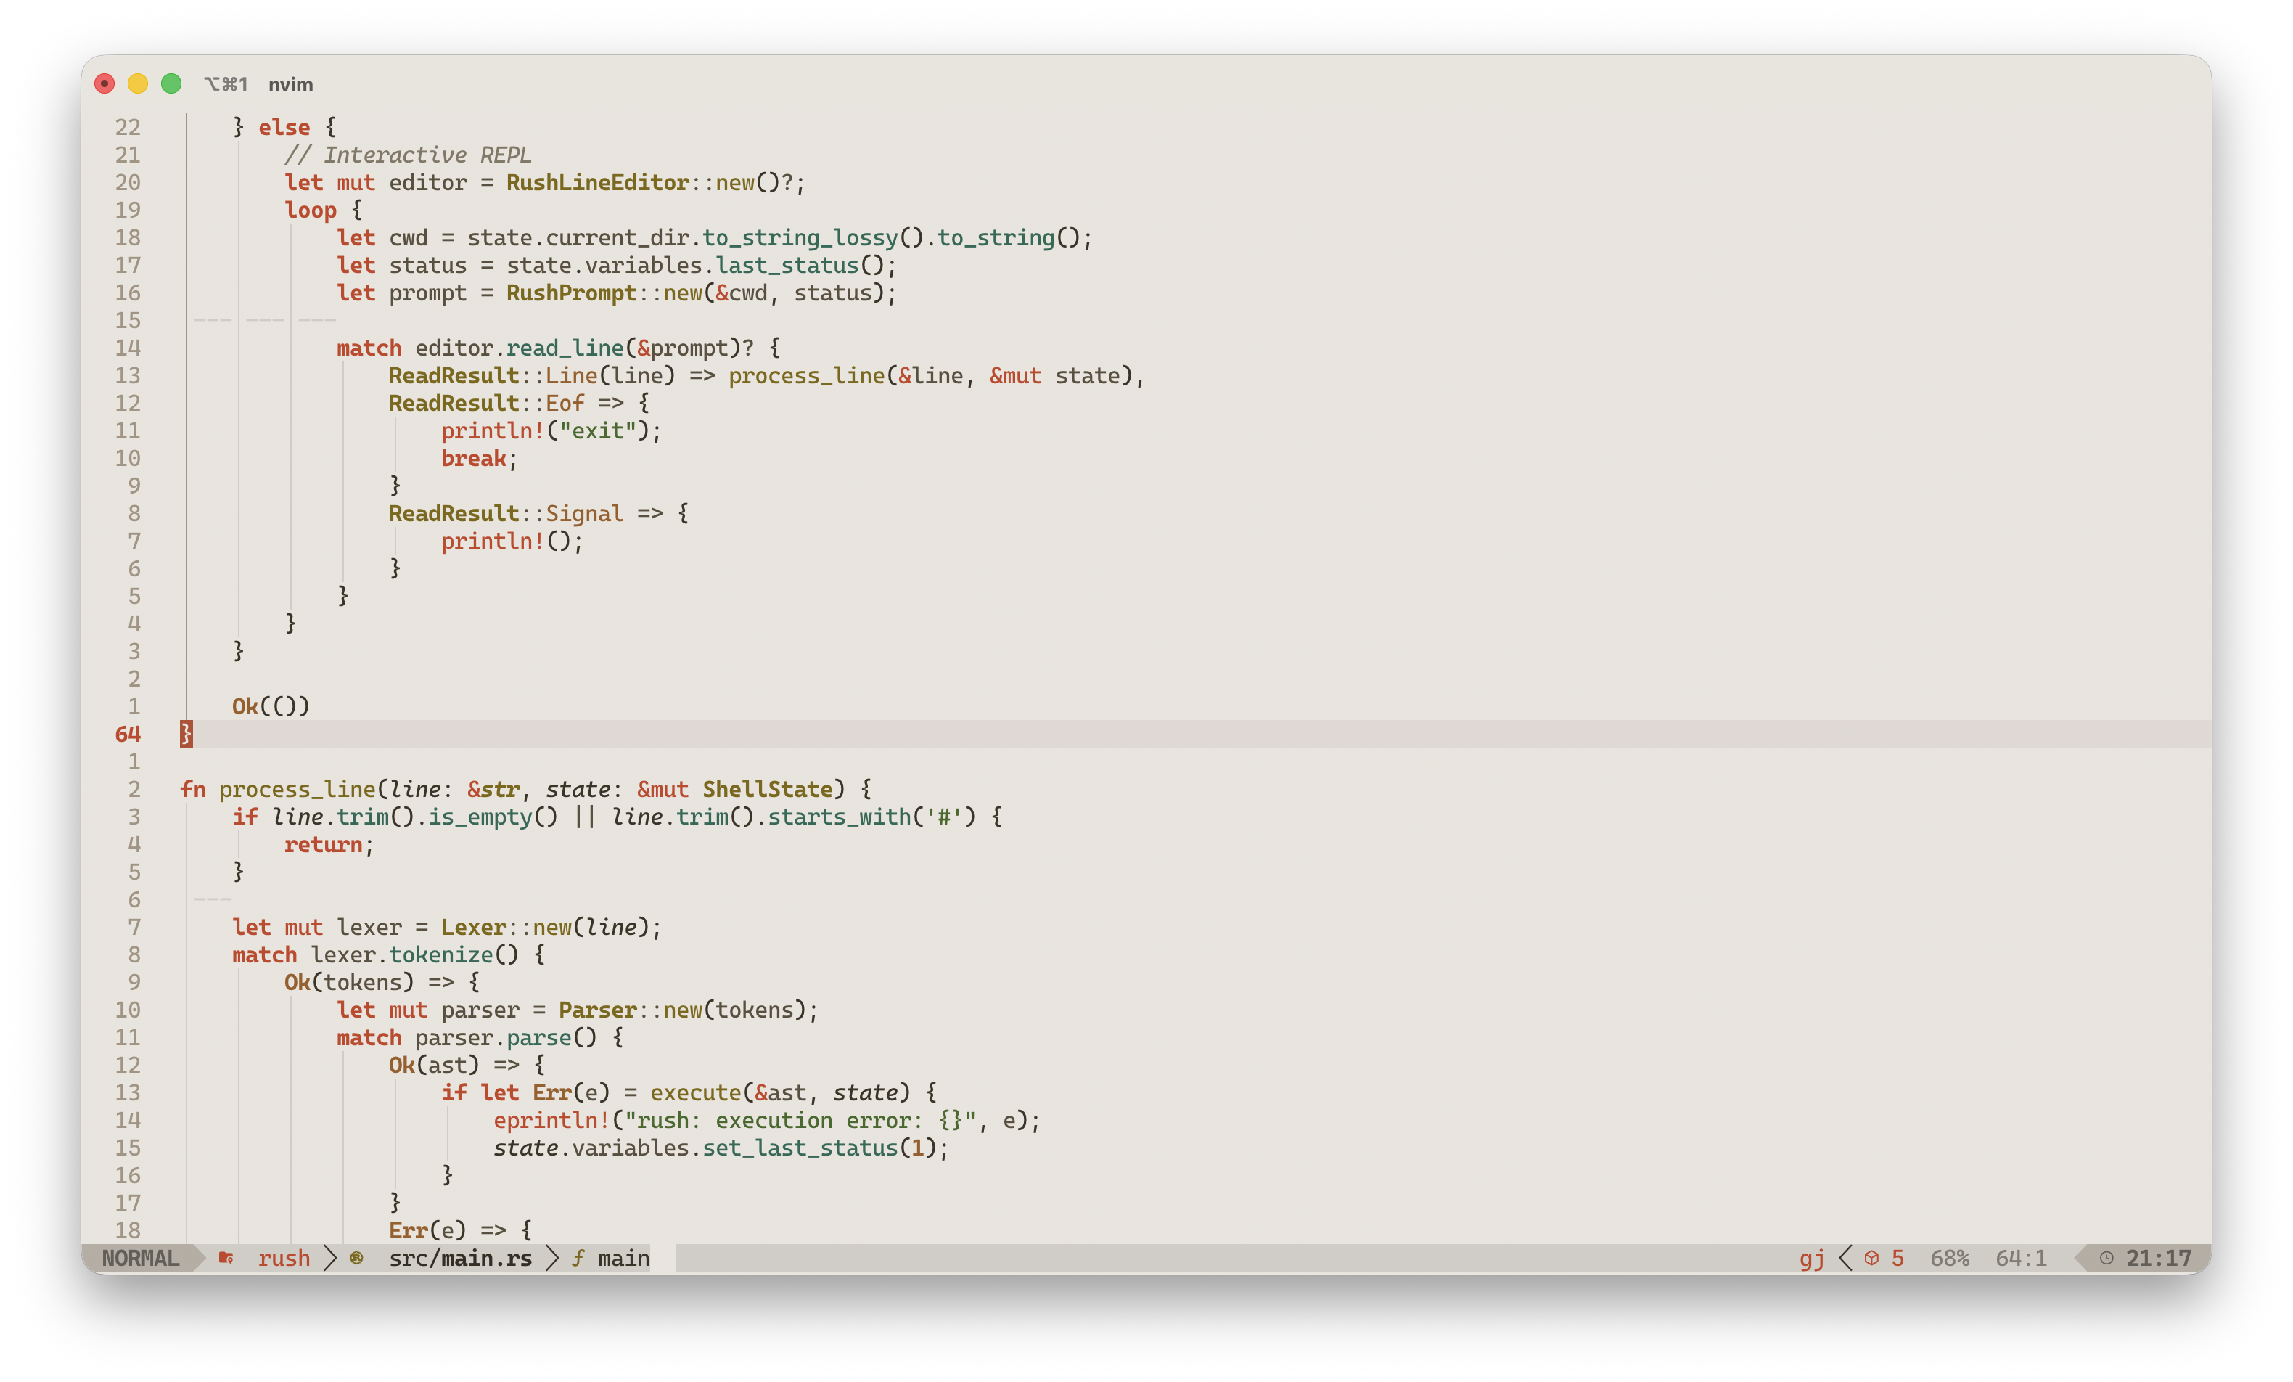Click the 64:1 cursor position
The height and width of the screenshot is (1382, 2293).
[x=2022, y=1258]
